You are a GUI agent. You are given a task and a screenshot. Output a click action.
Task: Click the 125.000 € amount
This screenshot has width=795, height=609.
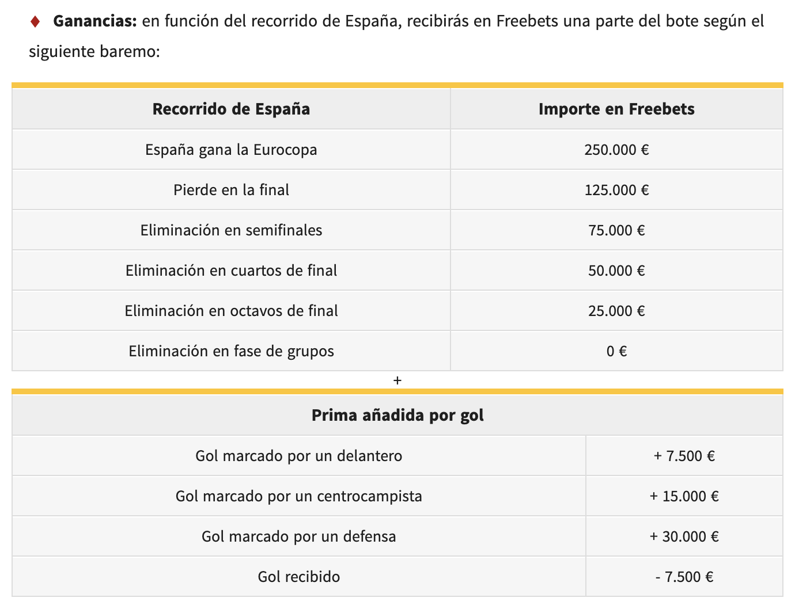point(616,190)
